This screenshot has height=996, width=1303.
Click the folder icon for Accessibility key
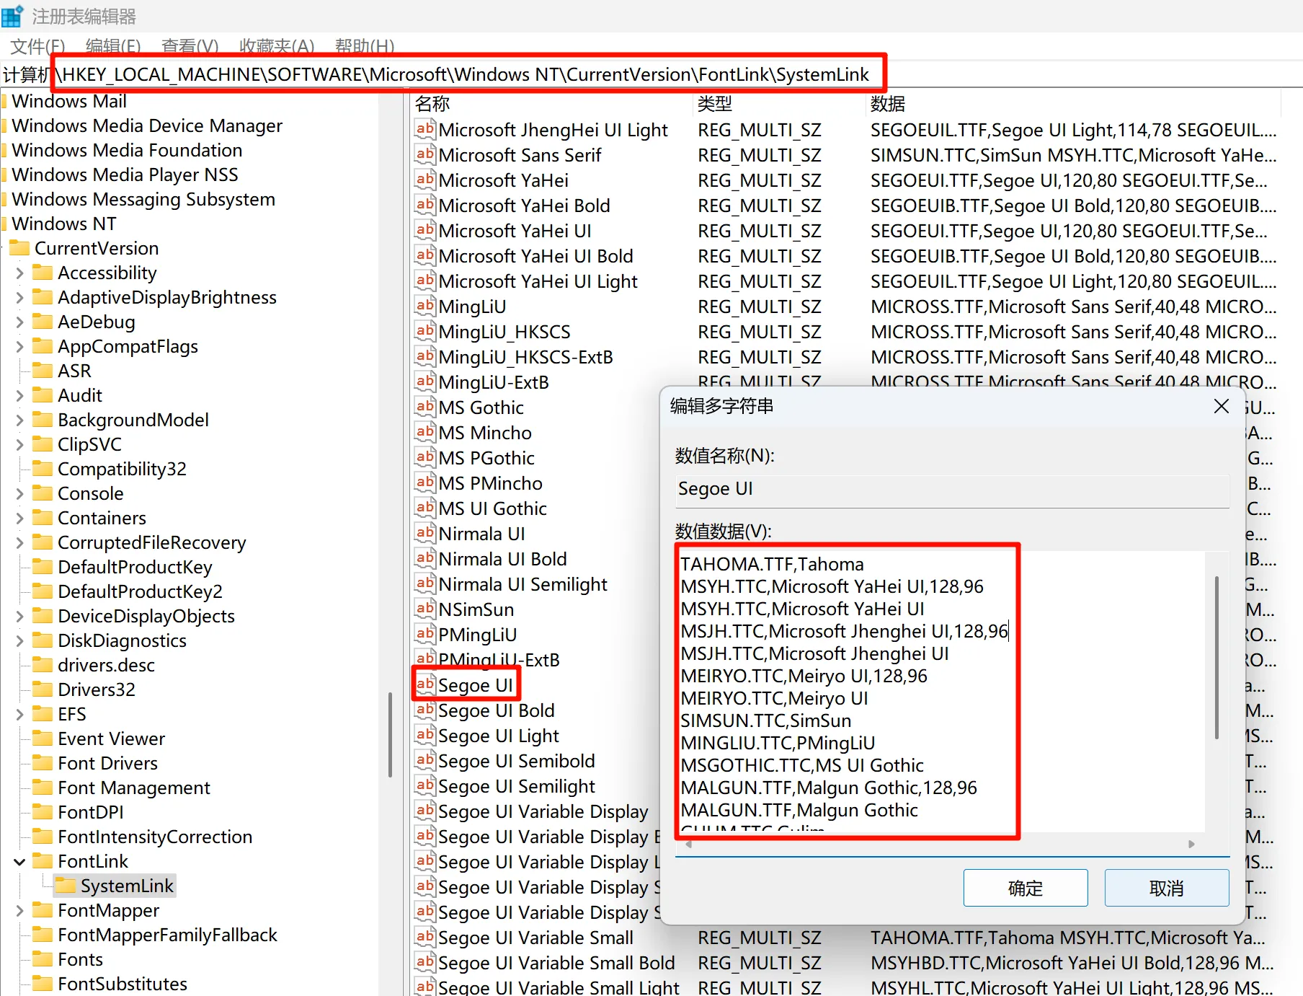point(43,273)
